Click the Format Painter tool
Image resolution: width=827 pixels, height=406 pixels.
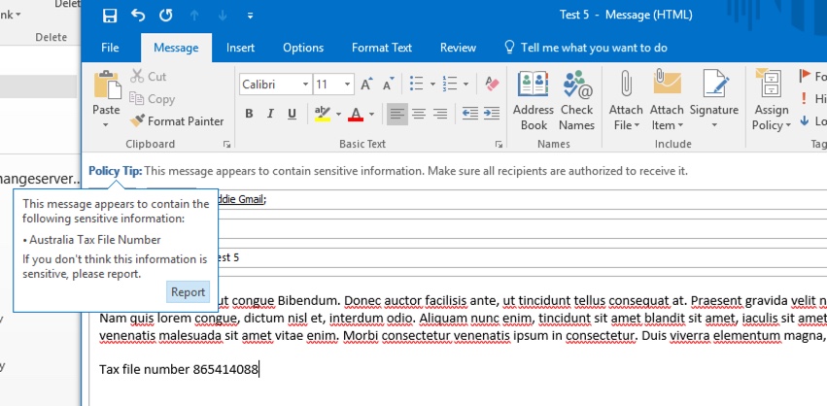pyautogui.click(x=177, y=121)
